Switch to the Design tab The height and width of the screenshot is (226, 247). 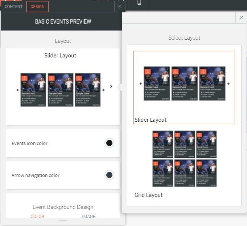37,7
